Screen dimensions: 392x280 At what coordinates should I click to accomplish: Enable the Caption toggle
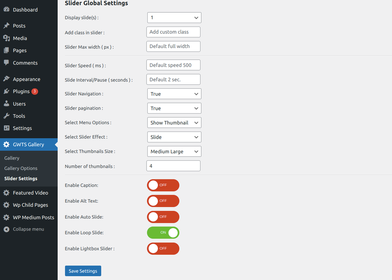tap(163, 185)
